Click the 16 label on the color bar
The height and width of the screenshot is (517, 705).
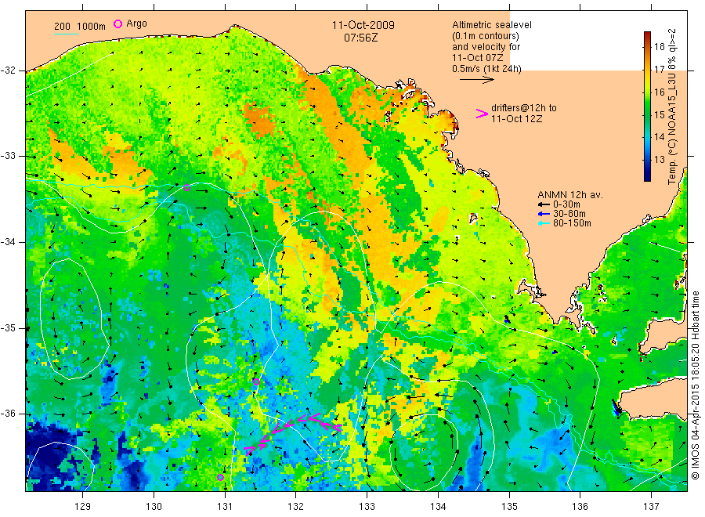[659, 92]
